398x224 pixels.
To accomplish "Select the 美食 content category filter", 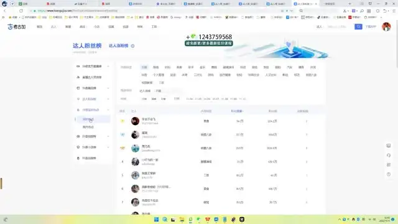I will pyautogui.click(x=179, y=67).
